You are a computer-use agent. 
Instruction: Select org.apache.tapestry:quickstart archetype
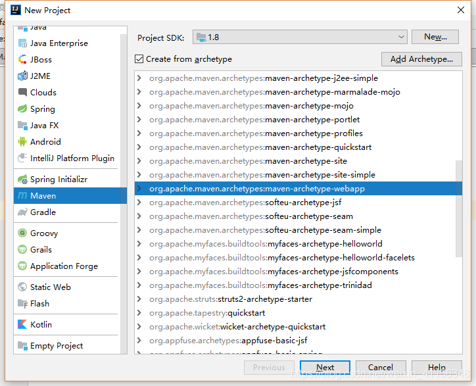click(298, 313)
